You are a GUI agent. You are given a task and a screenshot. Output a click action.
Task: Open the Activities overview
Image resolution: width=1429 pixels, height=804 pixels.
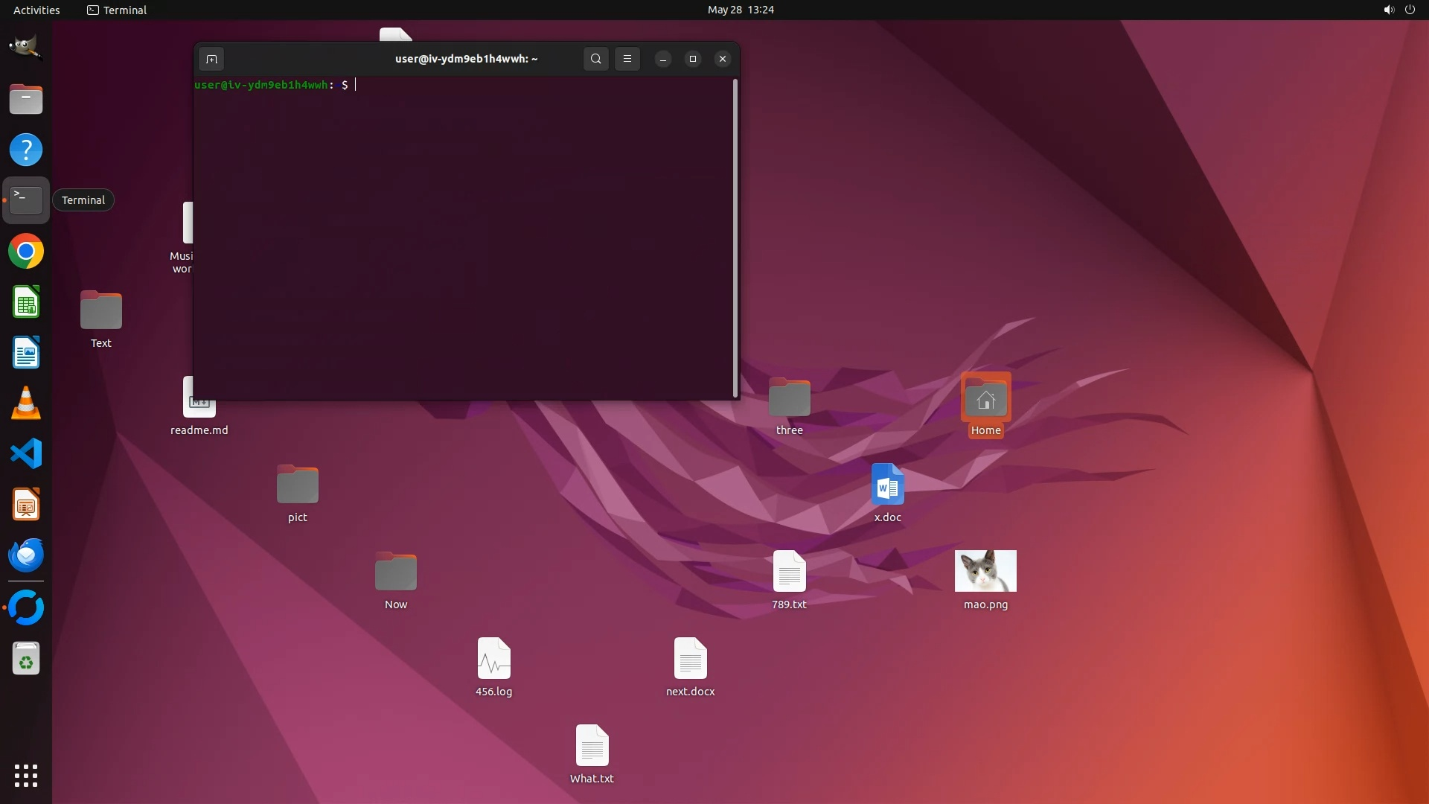click(36, 10)
